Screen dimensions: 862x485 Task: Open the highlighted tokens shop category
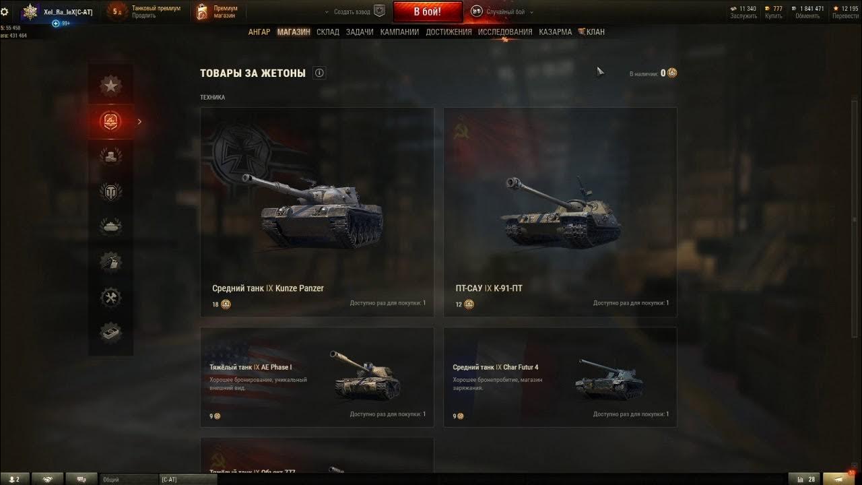(x=110, y=121)
